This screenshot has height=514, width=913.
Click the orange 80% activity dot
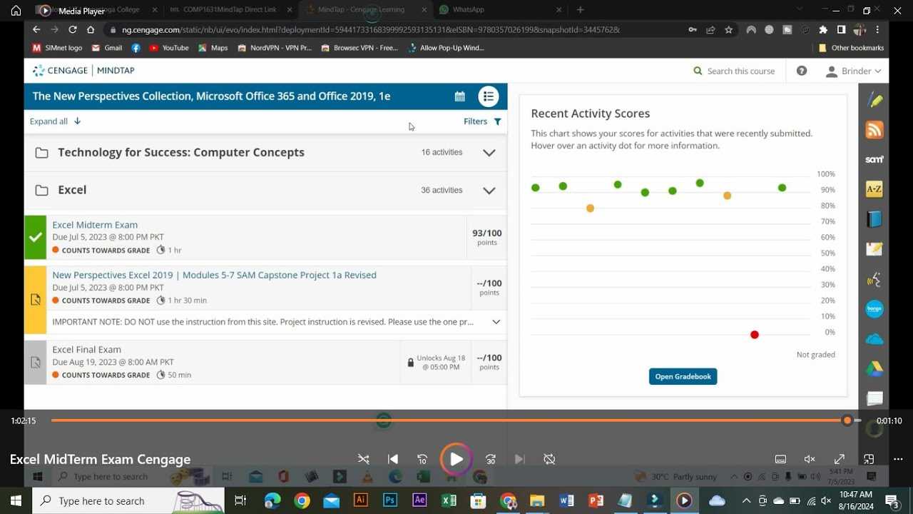pyautogui.click(x=590, y=208)
